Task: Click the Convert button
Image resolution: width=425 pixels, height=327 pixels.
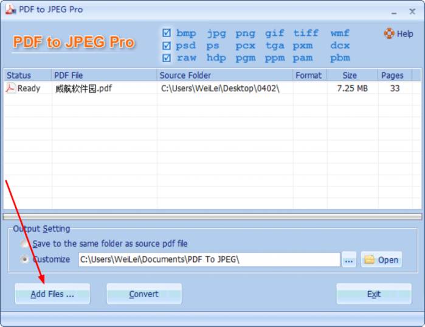Action: point(144,294)
